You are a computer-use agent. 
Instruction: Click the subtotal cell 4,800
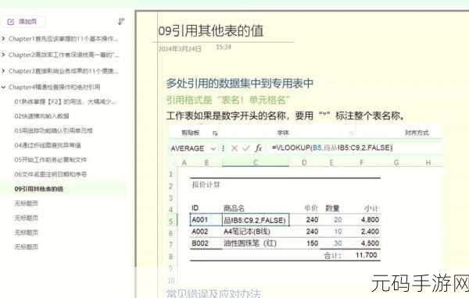[370, 220]
